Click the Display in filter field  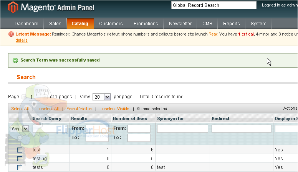286,129
